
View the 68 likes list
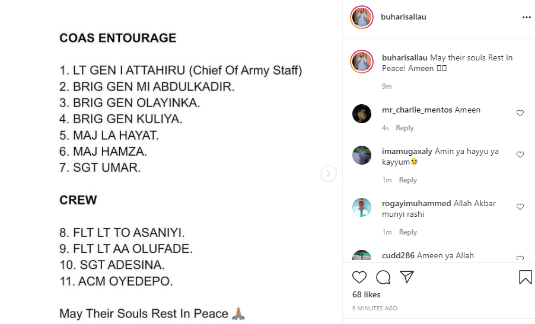coord(366,294)
